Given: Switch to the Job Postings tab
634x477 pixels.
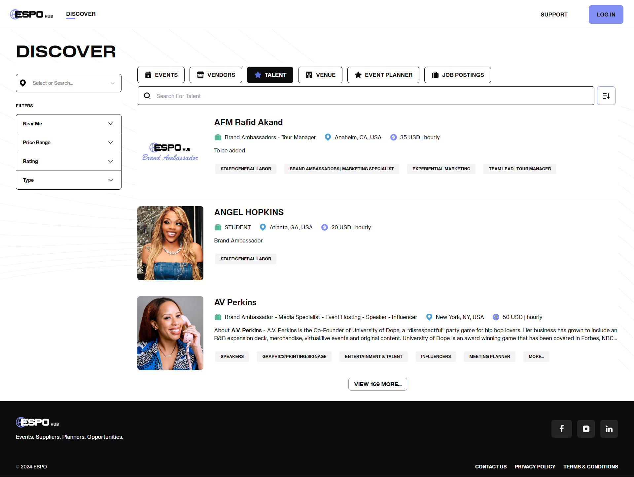Looking at the screenshot, I should (457, 75).
